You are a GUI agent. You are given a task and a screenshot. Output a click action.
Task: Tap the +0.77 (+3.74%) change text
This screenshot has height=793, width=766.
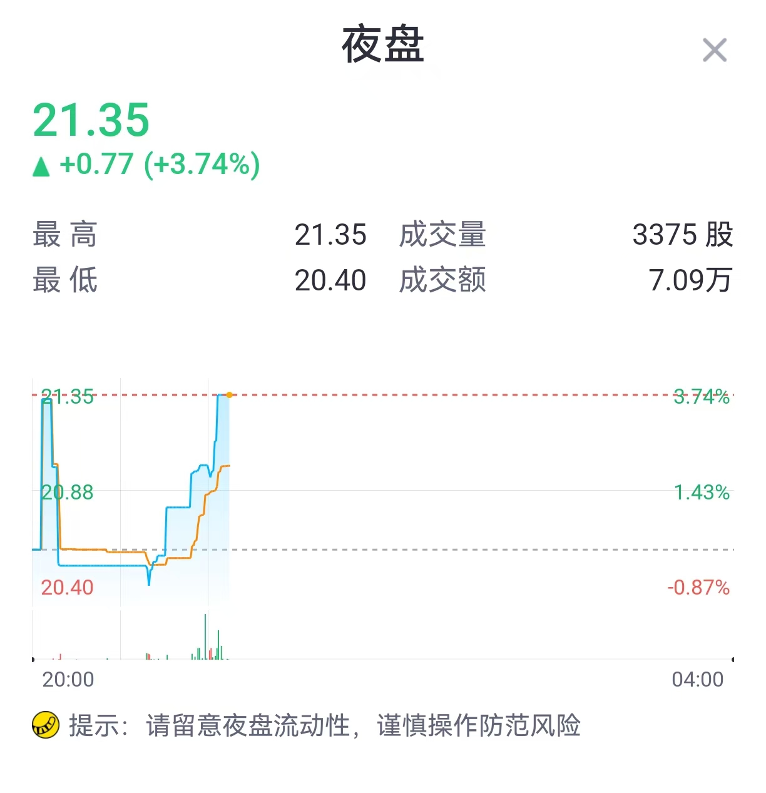click(x=160, y=165)
